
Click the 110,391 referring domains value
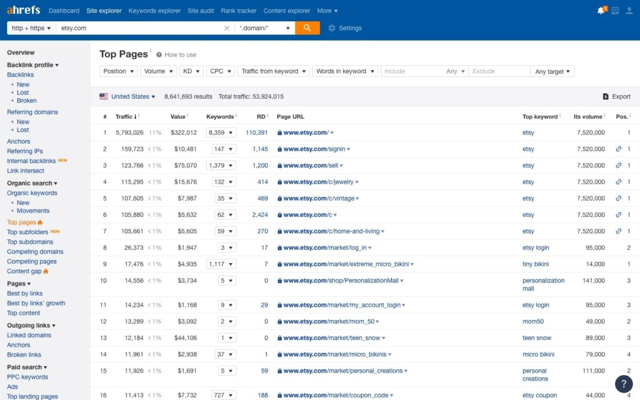tap(256, 132)
